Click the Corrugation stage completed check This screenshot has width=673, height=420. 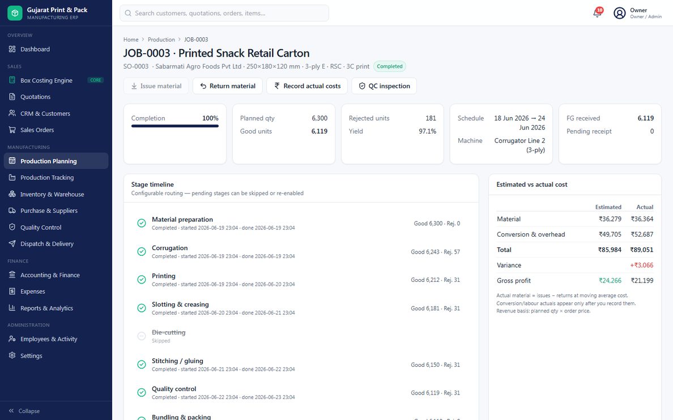point(141,251)
